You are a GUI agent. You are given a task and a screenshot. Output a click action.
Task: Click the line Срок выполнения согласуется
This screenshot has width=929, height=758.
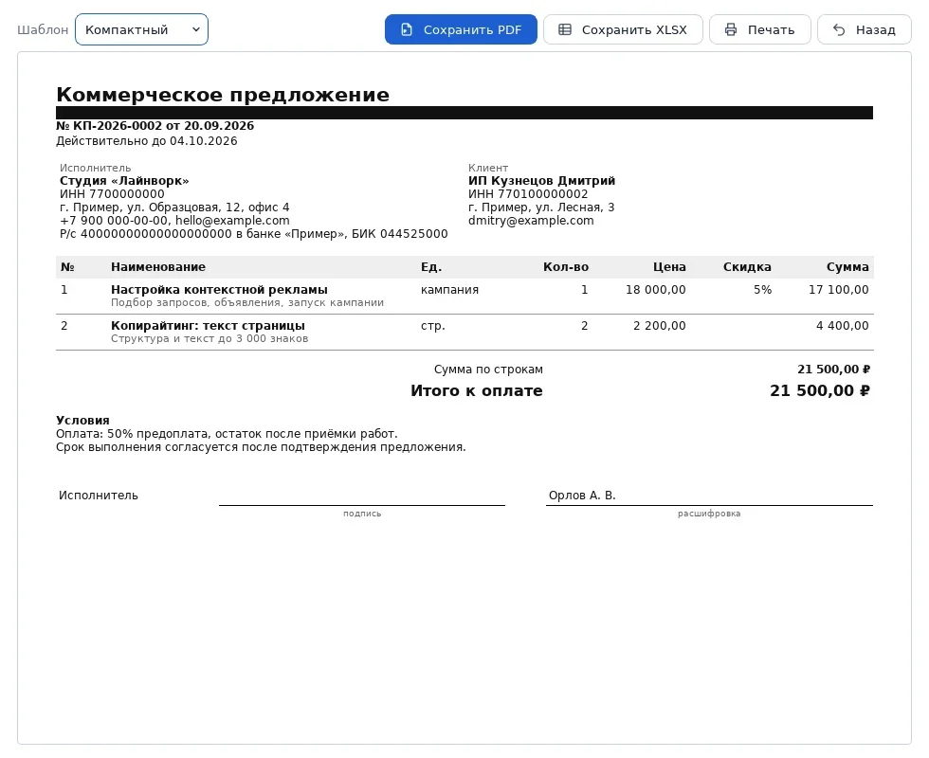(x=261, y=447)
